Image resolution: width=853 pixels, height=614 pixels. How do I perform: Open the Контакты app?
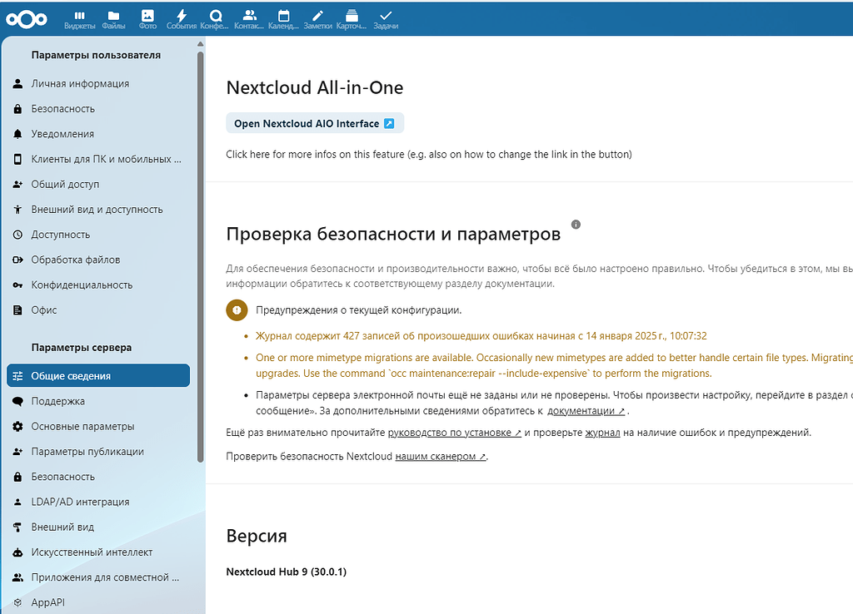click(x=249, y=18)
